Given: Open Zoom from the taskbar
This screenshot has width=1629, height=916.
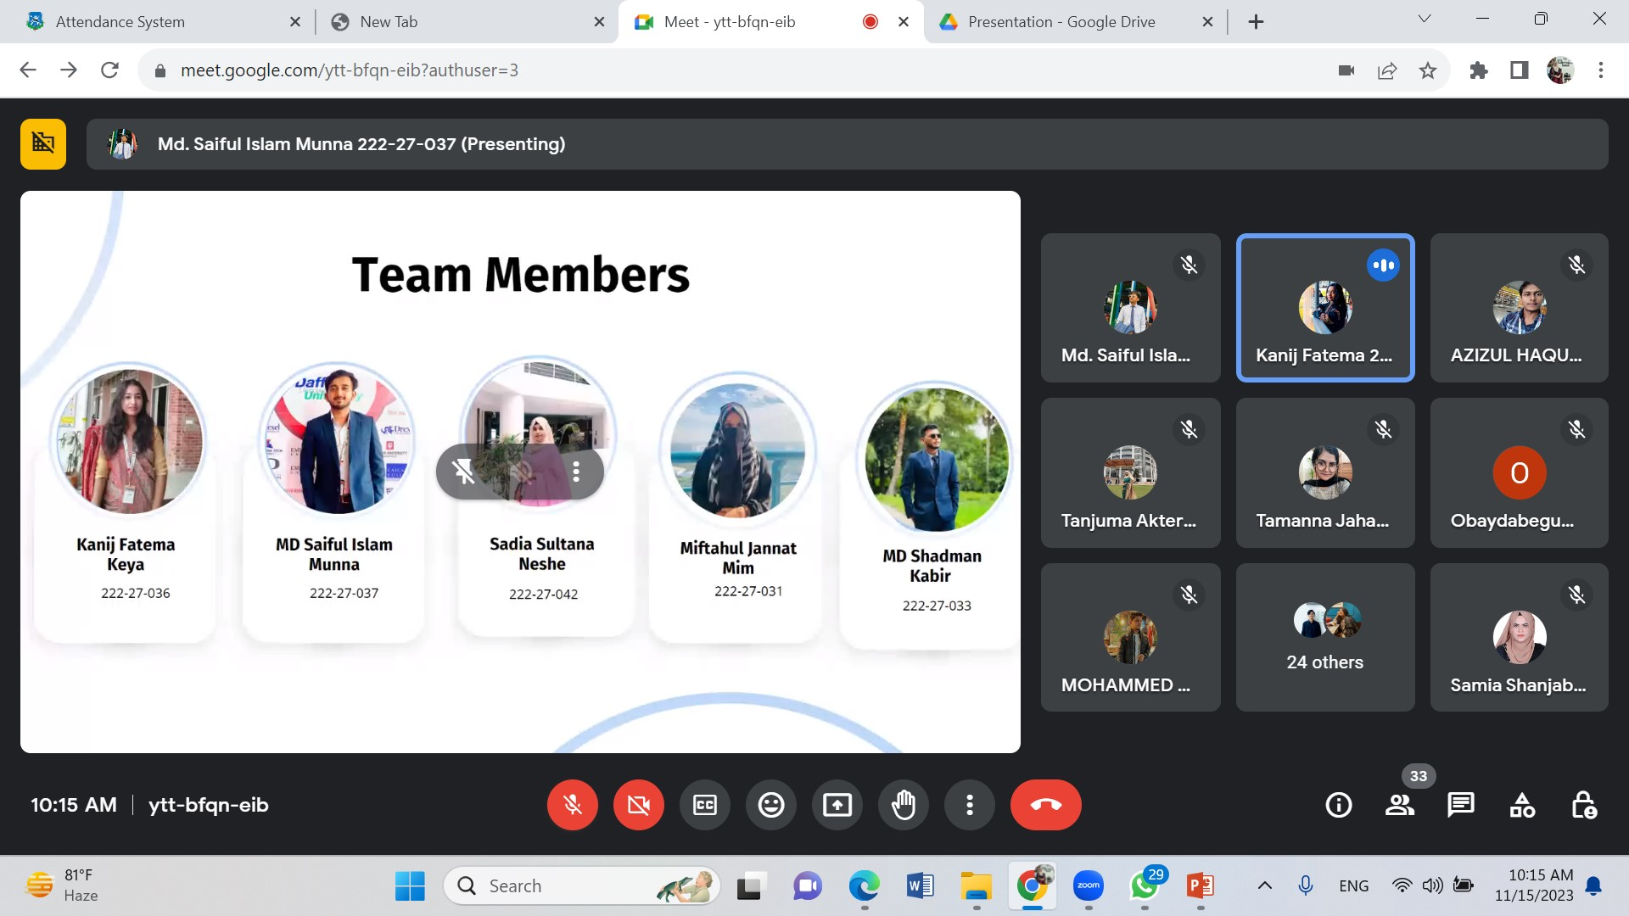Looking at the screenshot, I should click(1089, 886).
